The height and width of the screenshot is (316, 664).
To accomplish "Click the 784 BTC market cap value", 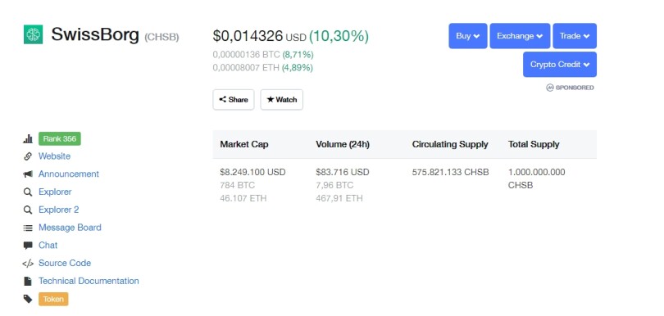I will pyautogui.click(x=237, y=185).
